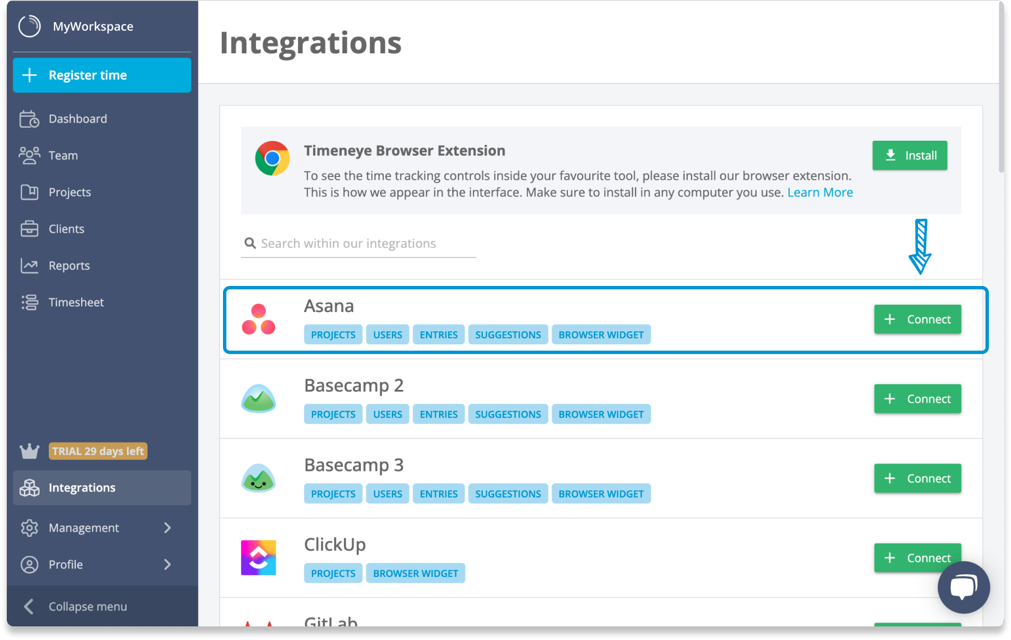Click the Basecamp 3 logo icon
The width and height of the screenshot is (1011, 640).
[259, 478]
